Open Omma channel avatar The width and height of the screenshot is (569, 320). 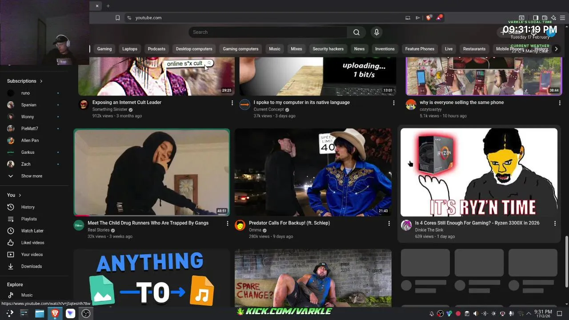tap(240, 225)
